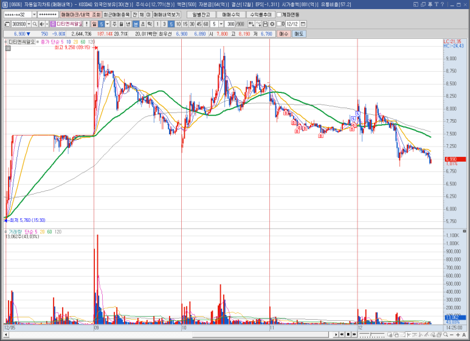Open the account number dropdown arrow

tap(34, 15)
